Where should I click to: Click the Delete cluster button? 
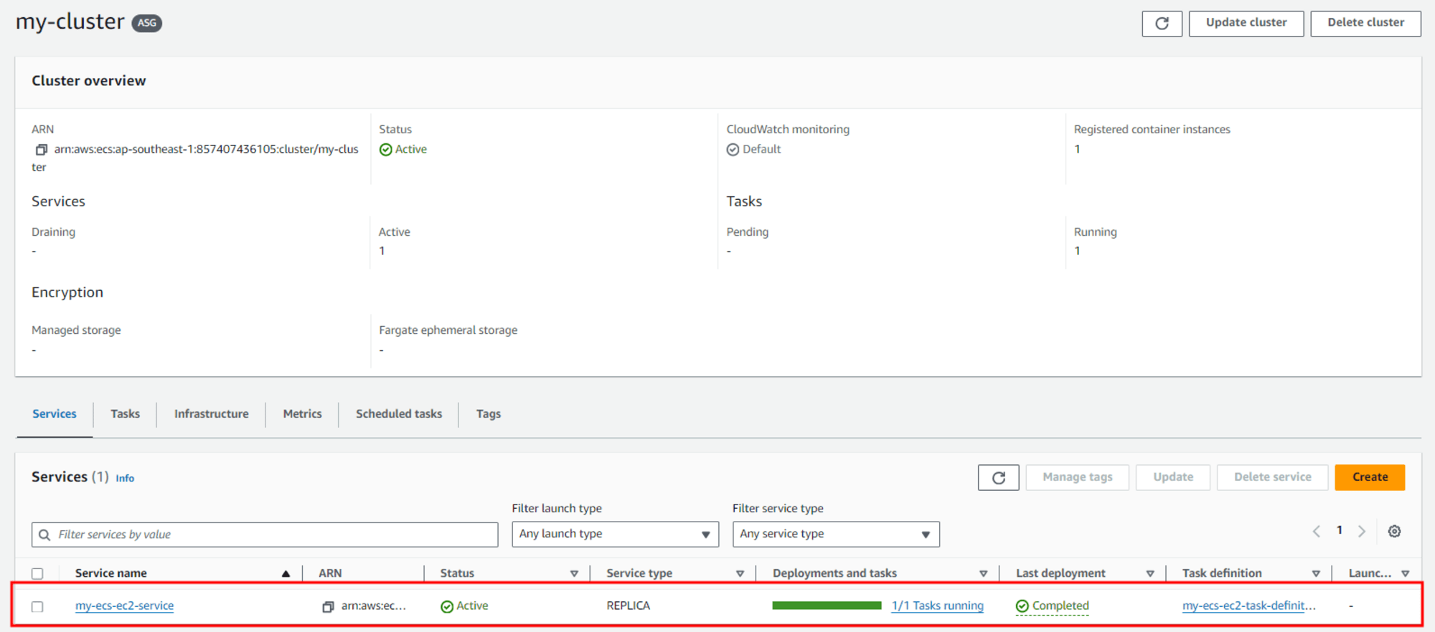click(1365, 23)
